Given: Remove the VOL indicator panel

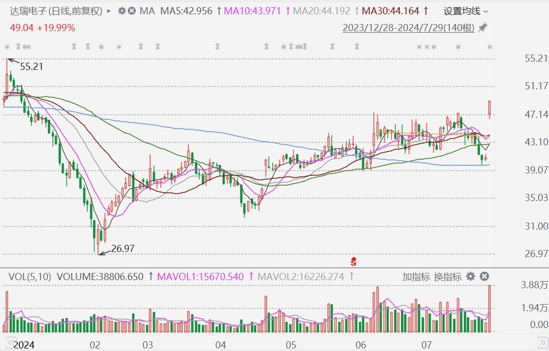Looking at the screenshot, I should tap(484, 277).
